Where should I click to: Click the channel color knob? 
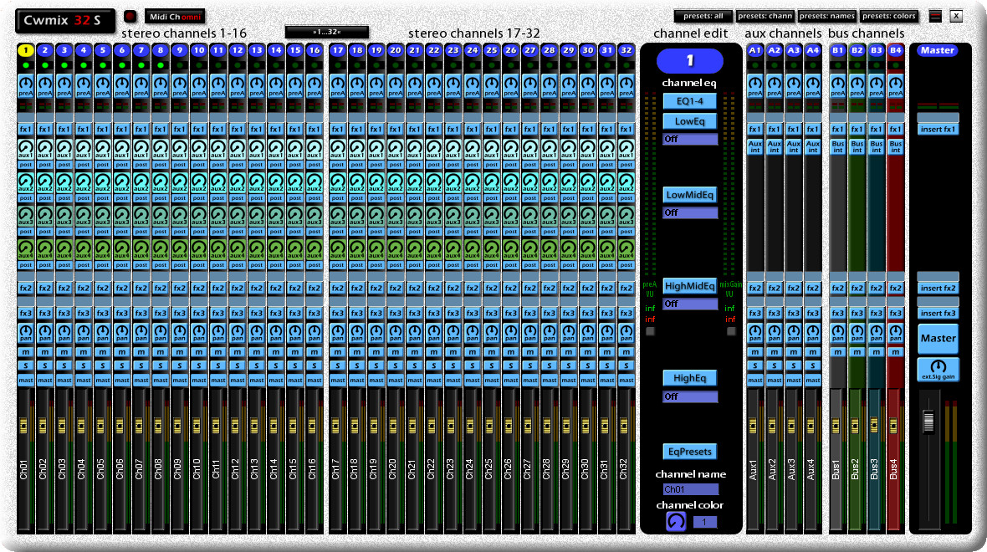pos(676,521)
